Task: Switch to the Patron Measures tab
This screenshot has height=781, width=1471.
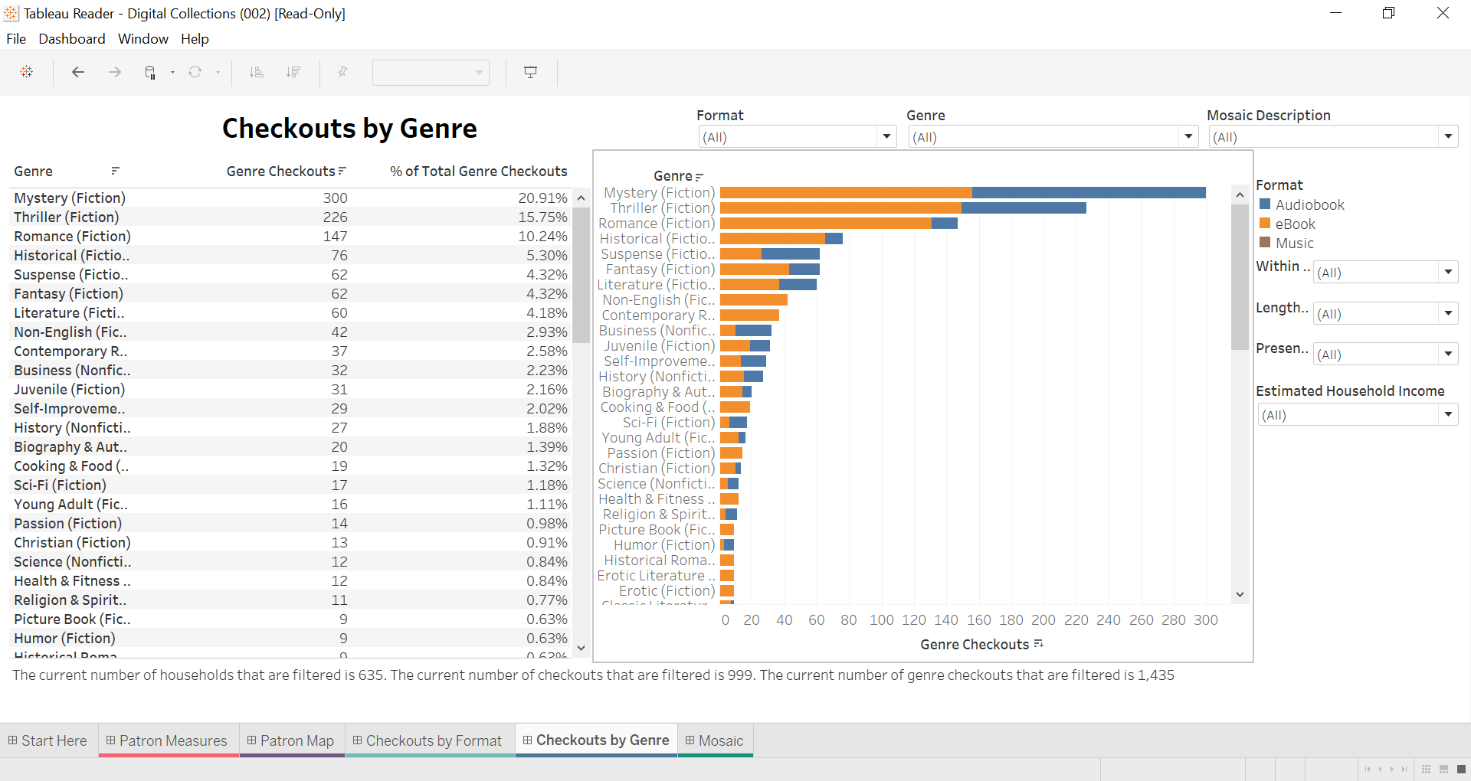Action: [169, 740]
